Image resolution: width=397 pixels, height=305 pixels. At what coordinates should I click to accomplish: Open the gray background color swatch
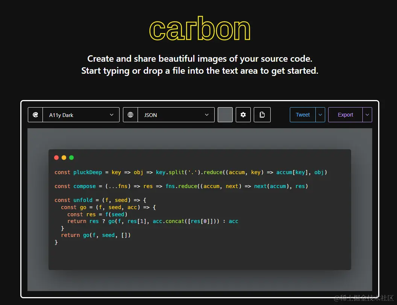click(x=225, y=115)
